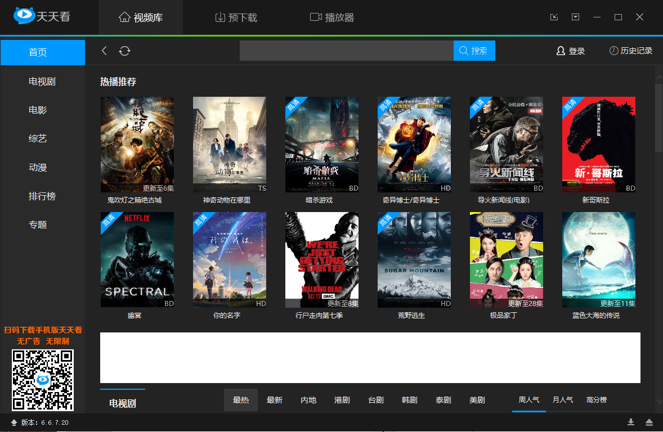The width and height of the screenshot is (663, 432).
Task: Click the 搜索 search button
Action: (x=474, y=51)
